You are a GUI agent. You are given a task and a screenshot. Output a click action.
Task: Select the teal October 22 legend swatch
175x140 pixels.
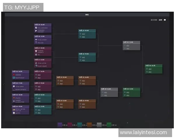80,125
